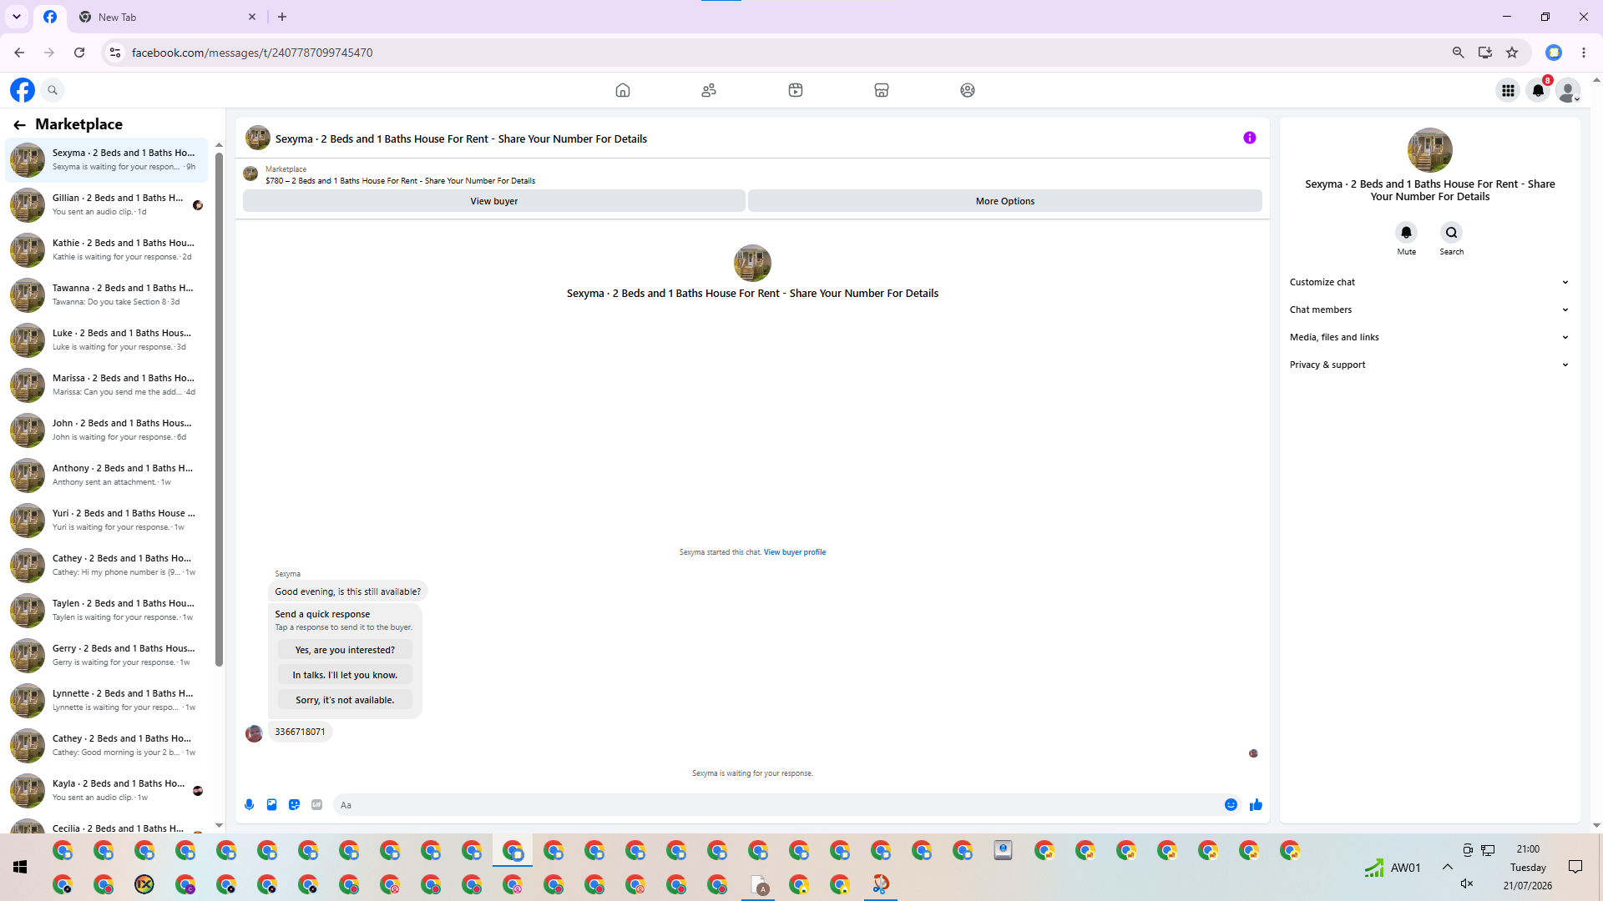Viewport: 1603px width, 901px height.
Task: Open a new browser tab
Action: [282, 17]
